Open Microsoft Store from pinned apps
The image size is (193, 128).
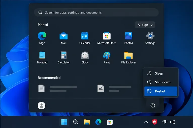coord(107,38)
